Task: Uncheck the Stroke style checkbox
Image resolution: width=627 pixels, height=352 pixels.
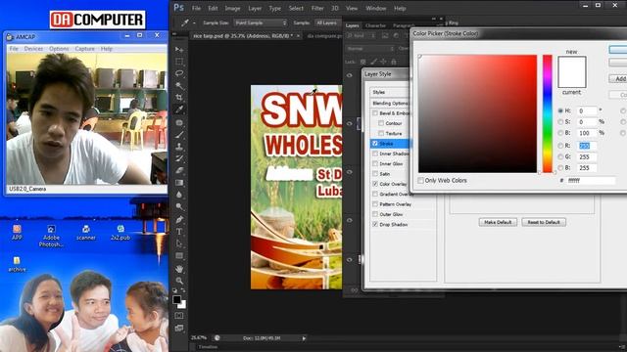Action: 374,144
